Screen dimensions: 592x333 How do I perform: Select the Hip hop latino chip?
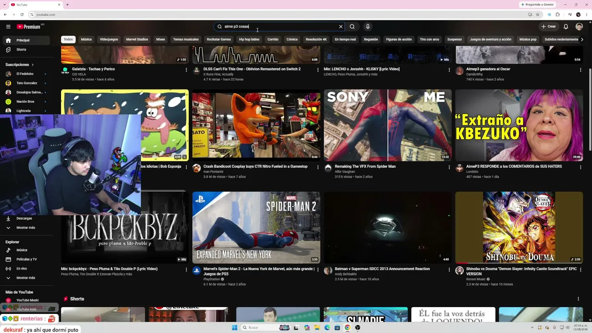(249, 39)
